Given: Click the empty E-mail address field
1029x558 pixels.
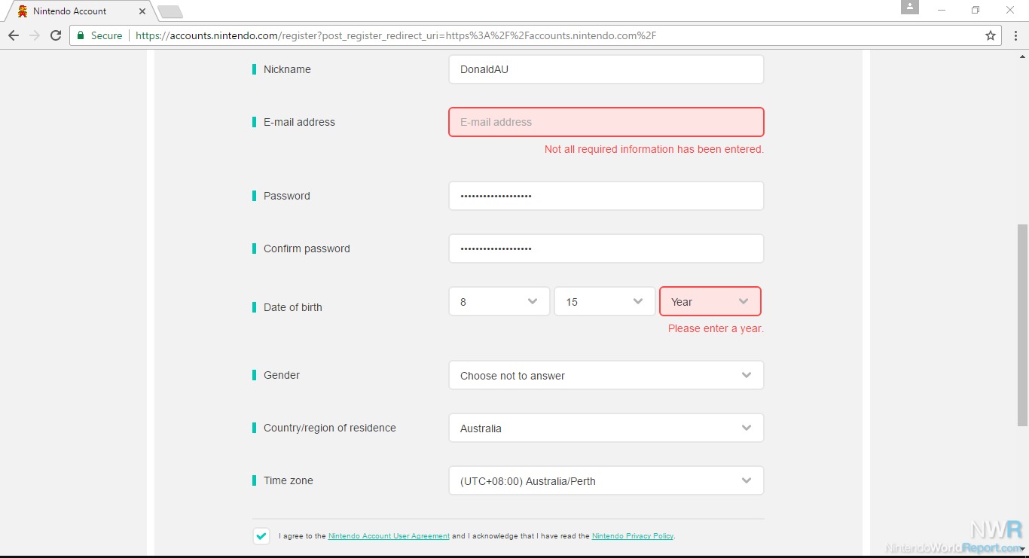Looking at the screenshot, I should pyautogui.click(x=606, y=122).
